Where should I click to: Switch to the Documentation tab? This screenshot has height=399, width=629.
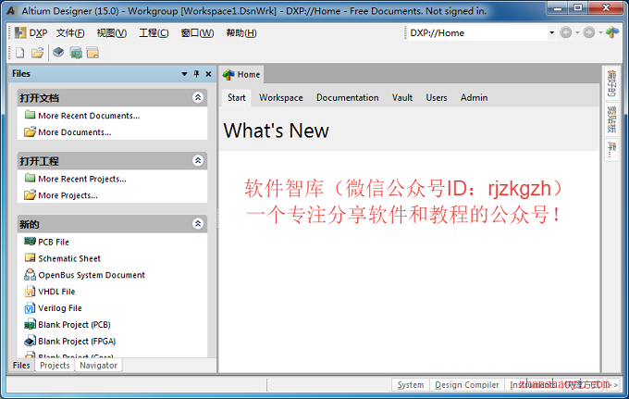pyautogui.click(x=348, y=97)
